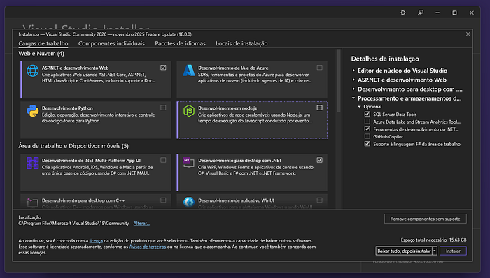490x278 pixels.
Task: Click the Azure logo icon
Action: 189,71
